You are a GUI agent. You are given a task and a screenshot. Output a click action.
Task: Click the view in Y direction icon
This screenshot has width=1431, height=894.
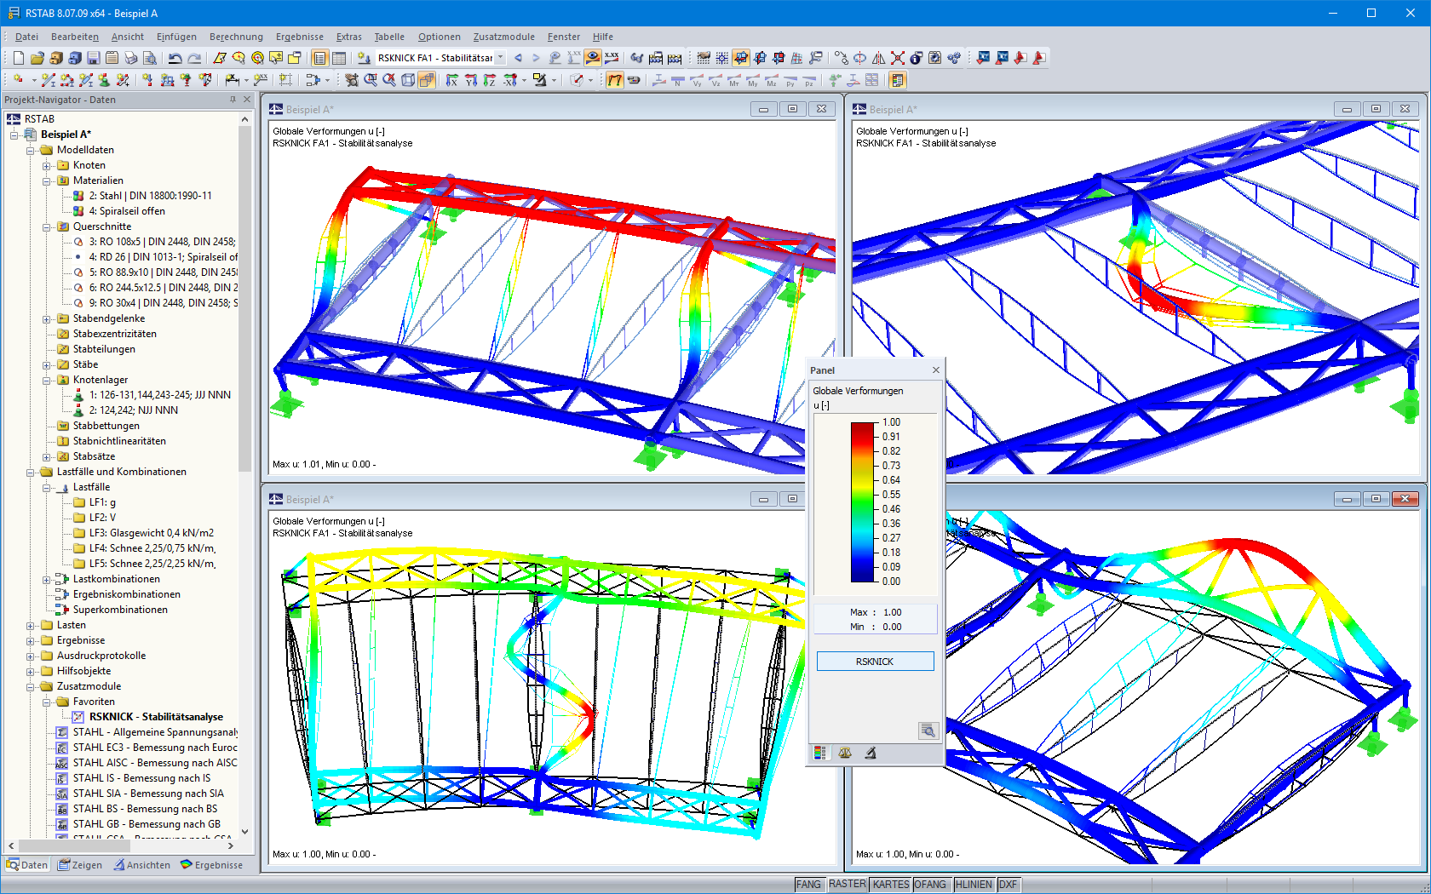pos(470,80)
